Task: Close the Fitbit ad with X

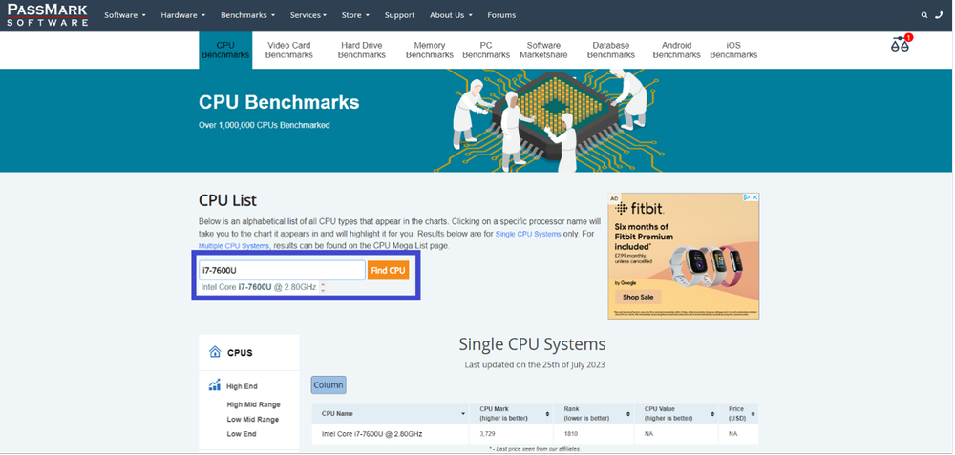Action: 754,197
